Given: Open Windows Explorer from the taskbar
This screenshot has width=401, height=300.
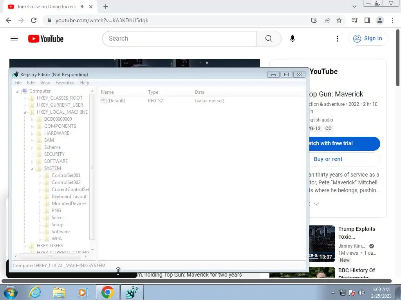Looking at the screenshot, I should pyautogui.click(x=59, y=292).
